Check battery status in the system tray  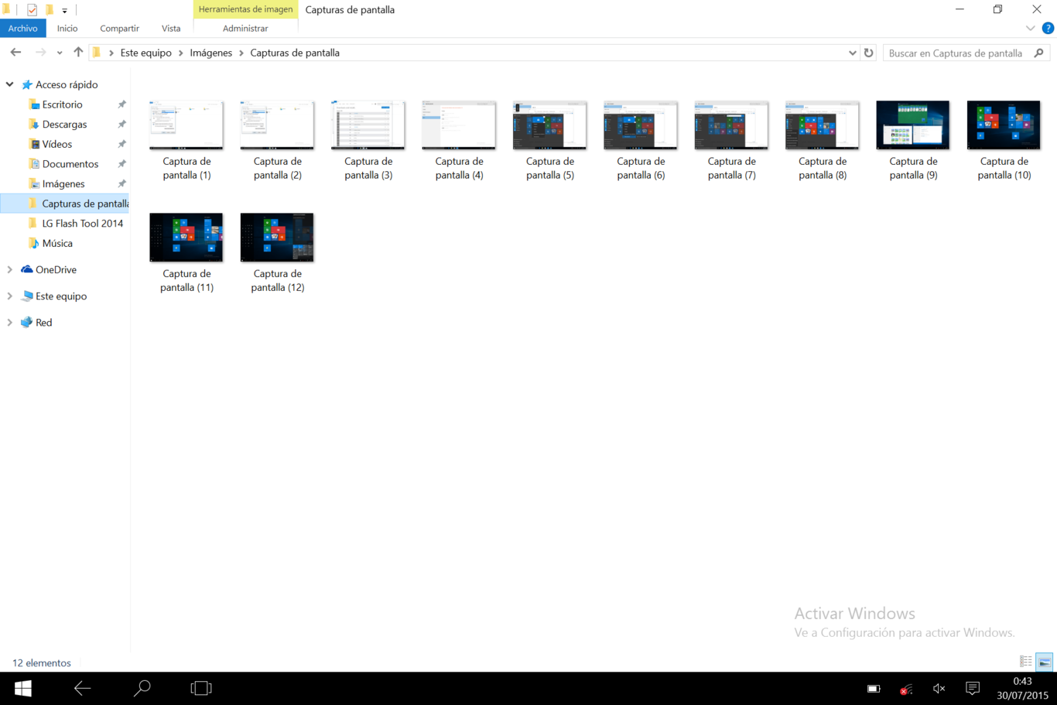coord(873,688)
